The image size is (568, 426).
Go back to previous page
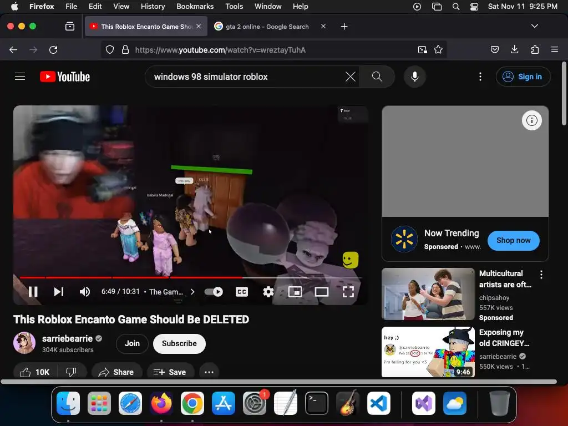tap(13, 49)
